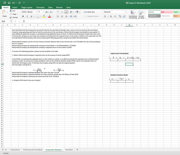
Task: Apply the Good cell style swatch
Action: pos(177,12)
